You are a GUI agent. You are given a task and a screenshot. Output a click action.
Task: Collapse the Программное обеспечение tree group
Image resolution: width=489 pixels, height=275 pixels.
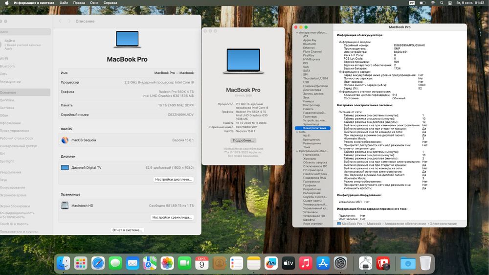click(x=297, y=151)
